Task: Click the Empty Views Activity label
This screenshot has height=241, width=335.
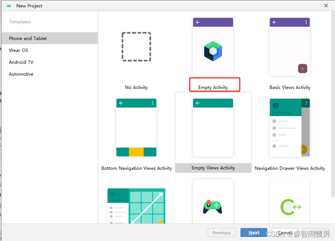Action: pyautogui.click(x=213, y=168)
